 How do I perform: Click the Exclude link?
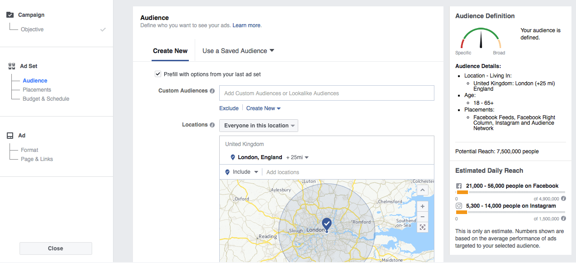(229, 108)
